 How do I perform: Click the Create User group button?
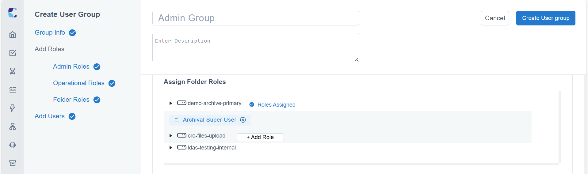click(546, 18)
